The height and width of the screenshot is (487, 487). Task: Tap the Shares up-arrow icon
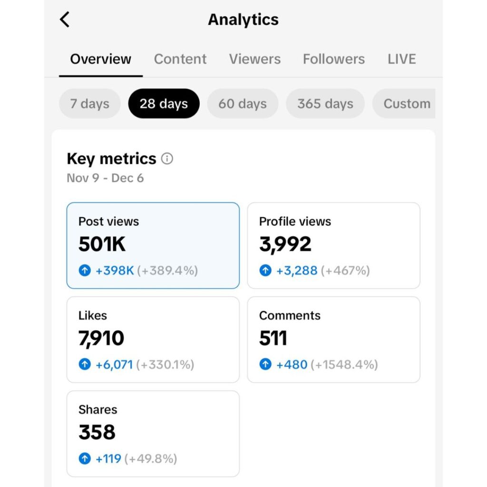click(84, 459)
